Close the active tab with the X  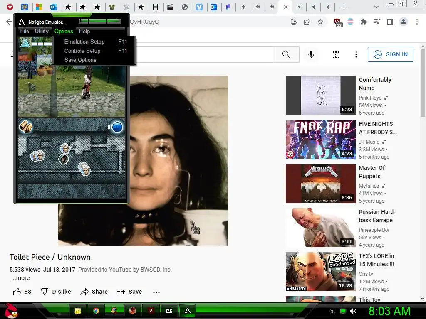tap(285, 7)
